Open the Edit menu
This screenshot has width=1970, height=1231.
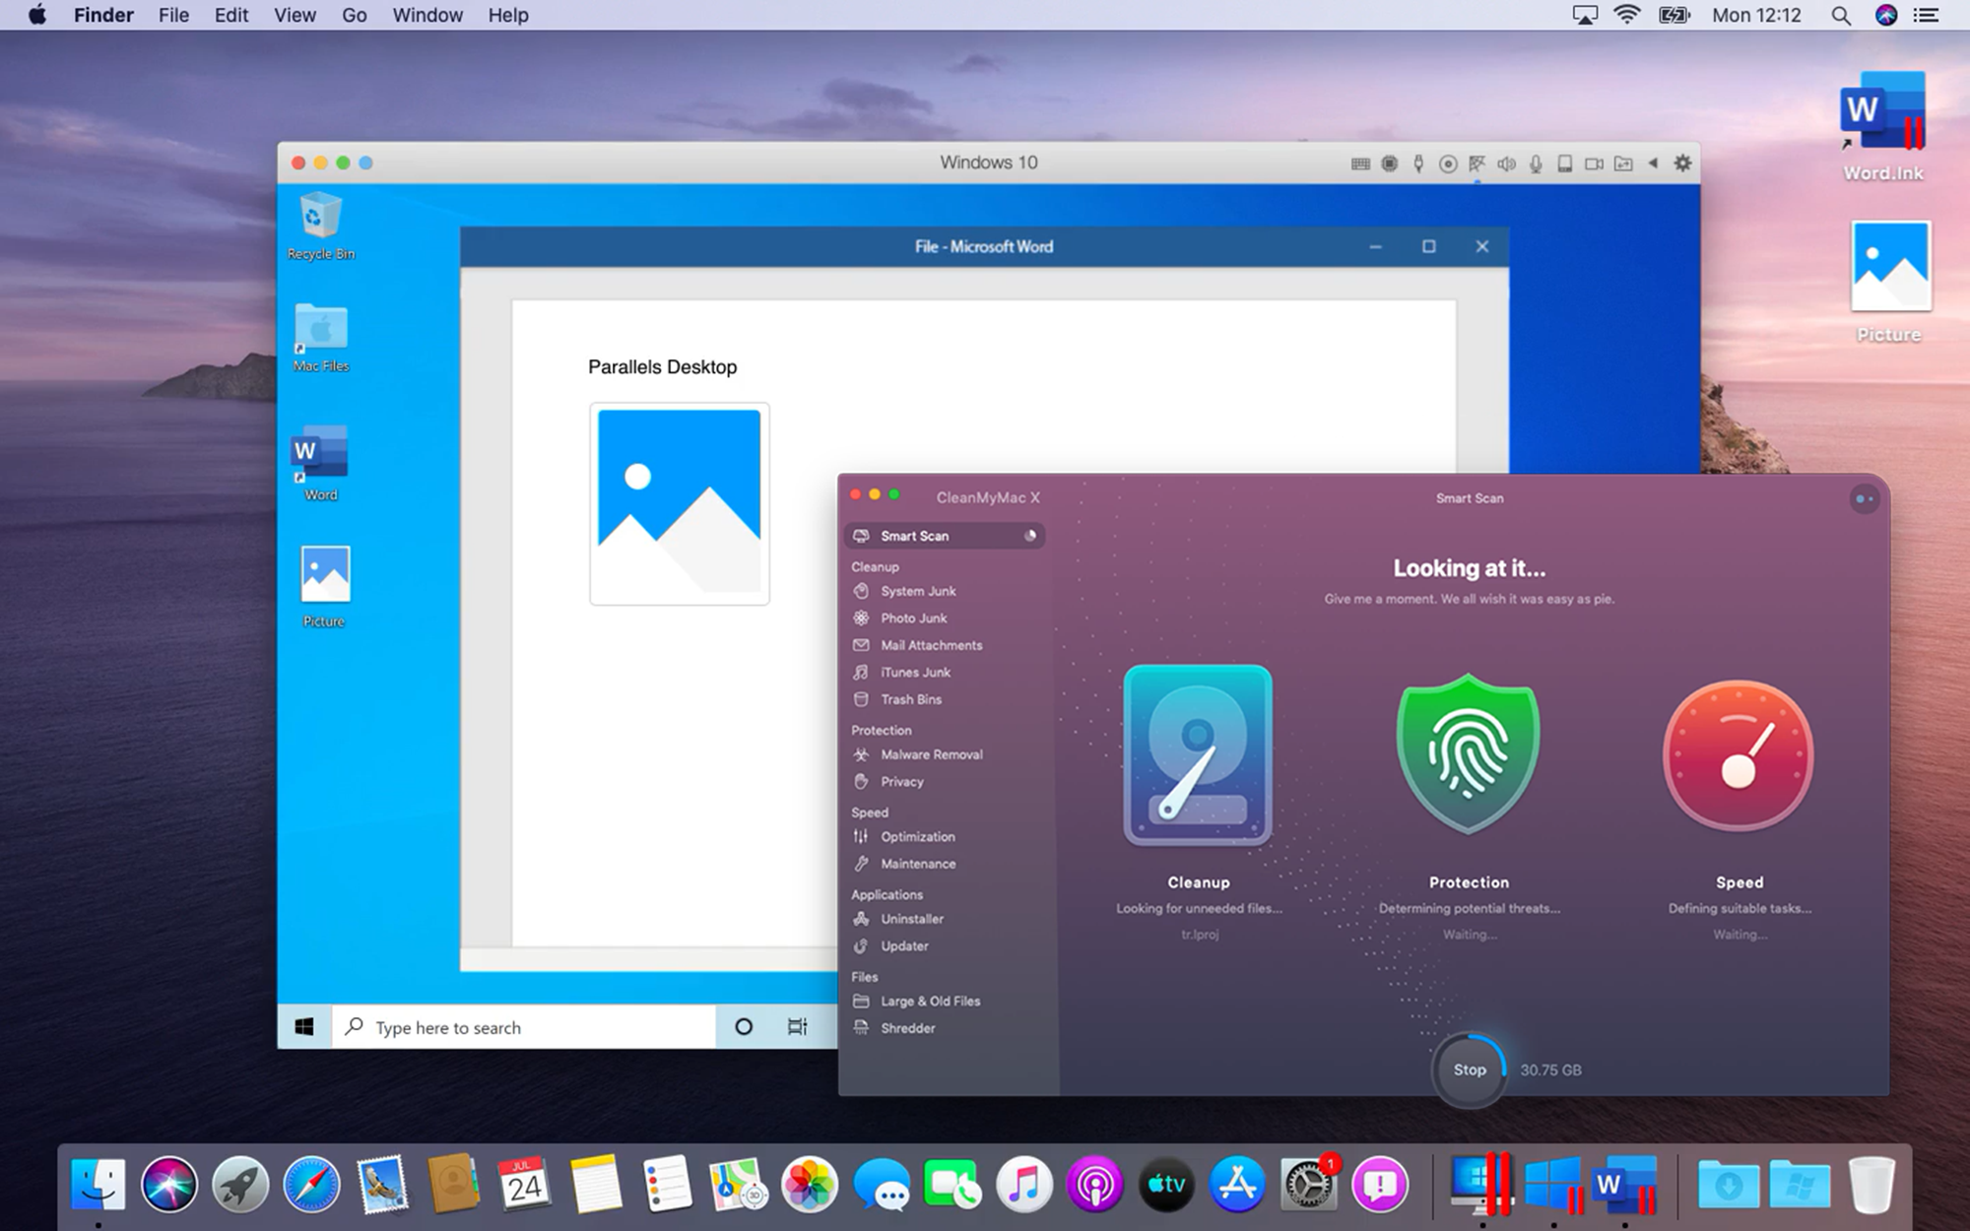[x=231, y=15]
